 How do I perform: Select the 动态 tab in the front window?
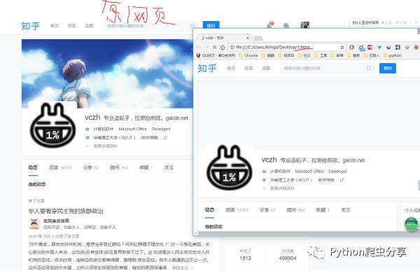(210, 210)
